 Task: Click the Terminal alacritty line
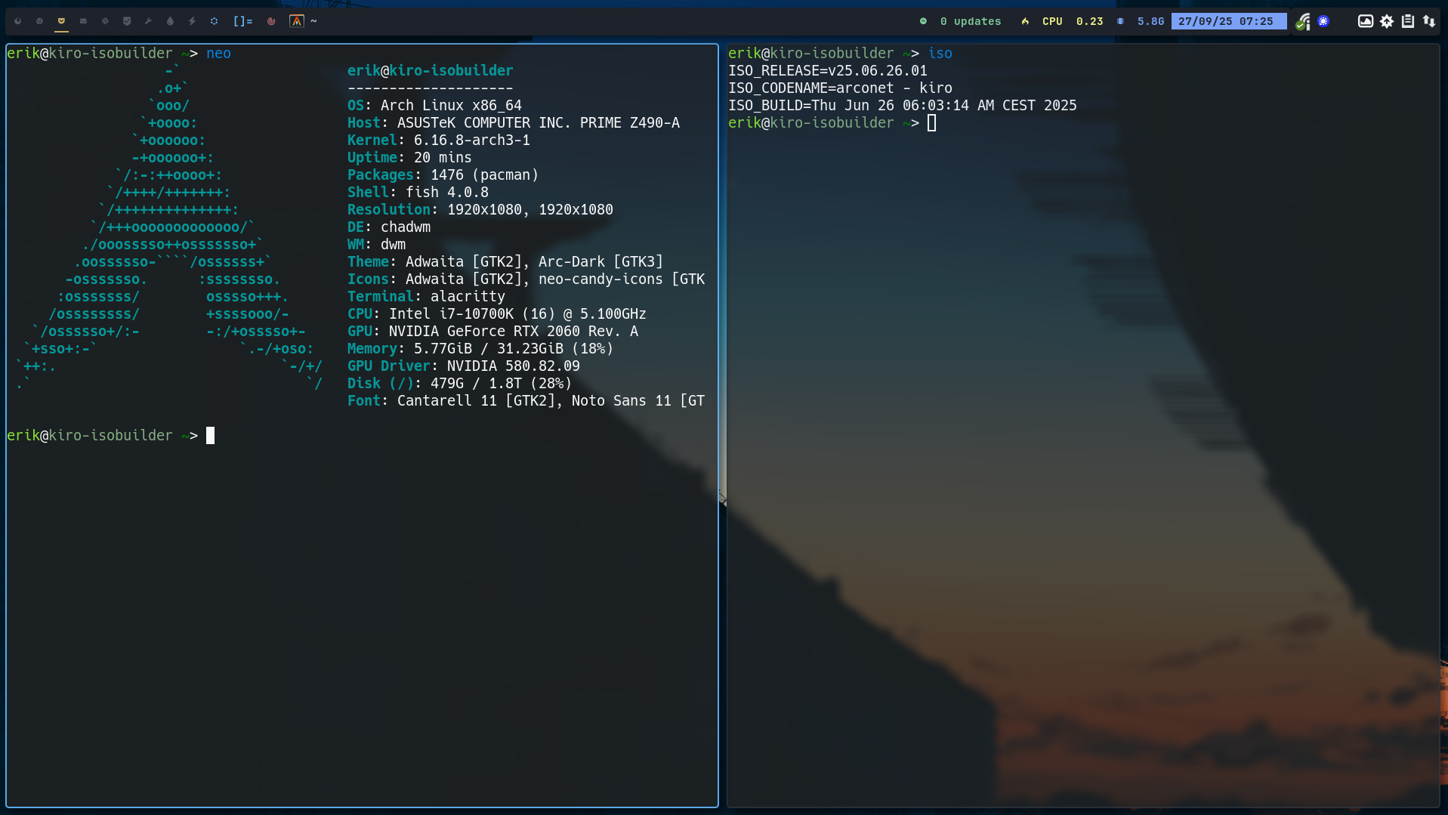[426, 296]
